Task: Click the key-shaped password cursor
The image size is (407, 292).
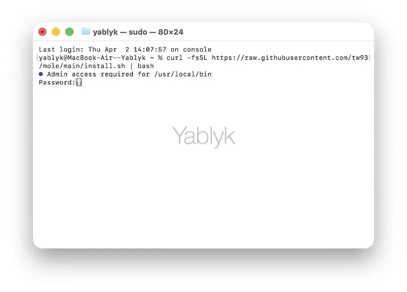Action: click(x=79, y=82)
